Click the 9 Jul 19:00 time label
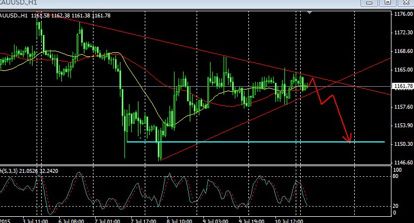414x223 pixels. 252,221
